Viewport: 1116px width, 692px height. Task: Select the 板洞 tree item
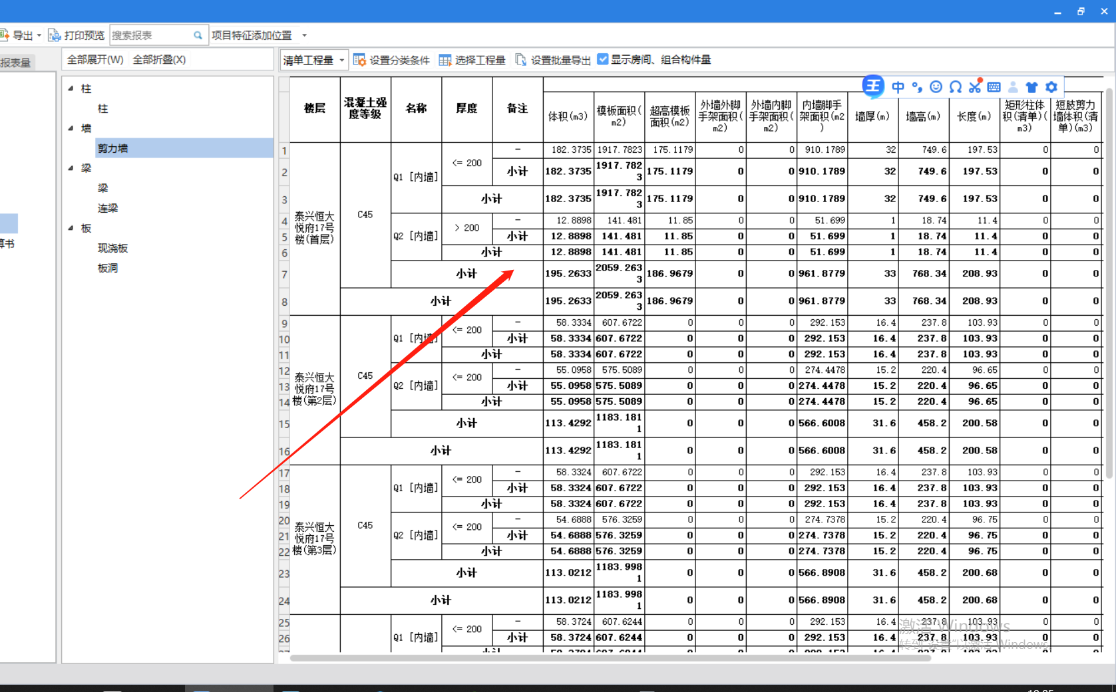pos(108,268)
